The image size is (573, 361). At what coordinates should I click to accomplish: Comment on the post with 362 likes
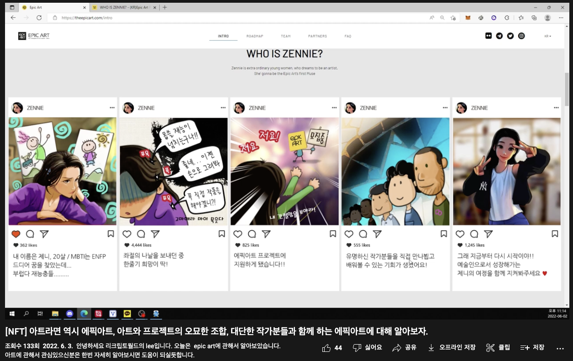[x=30, y=234]
